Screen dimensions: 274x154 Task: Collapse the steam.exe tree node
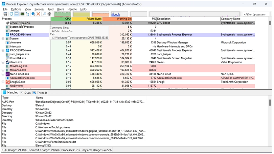pos(3,62)
